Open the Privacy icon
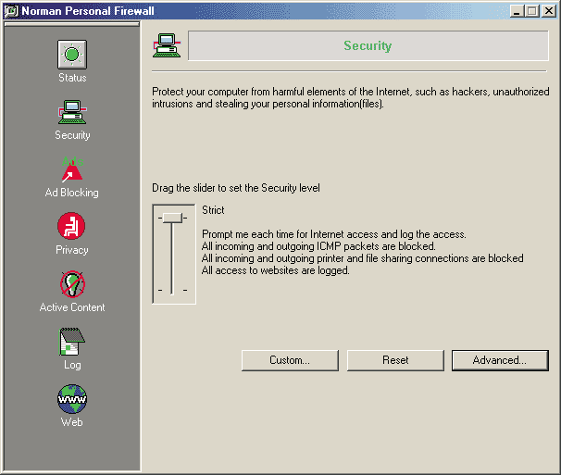Screen dimensions: 561x475 [x=71, y=226]
